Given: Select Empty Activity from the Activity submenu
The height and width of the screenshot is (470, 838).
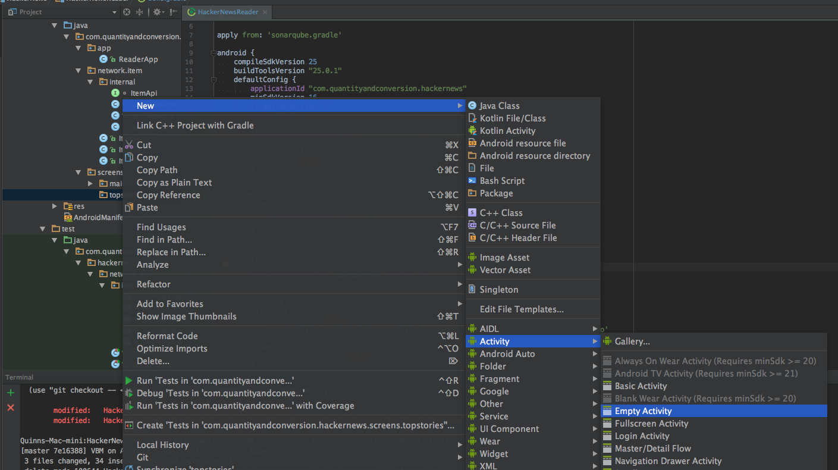Looking at the screenshot, I should tap(714, 411).
